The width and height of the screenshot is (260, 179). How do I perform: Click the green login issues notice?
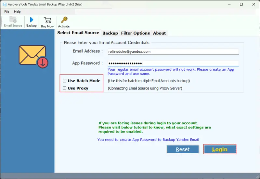coord(155,127)
